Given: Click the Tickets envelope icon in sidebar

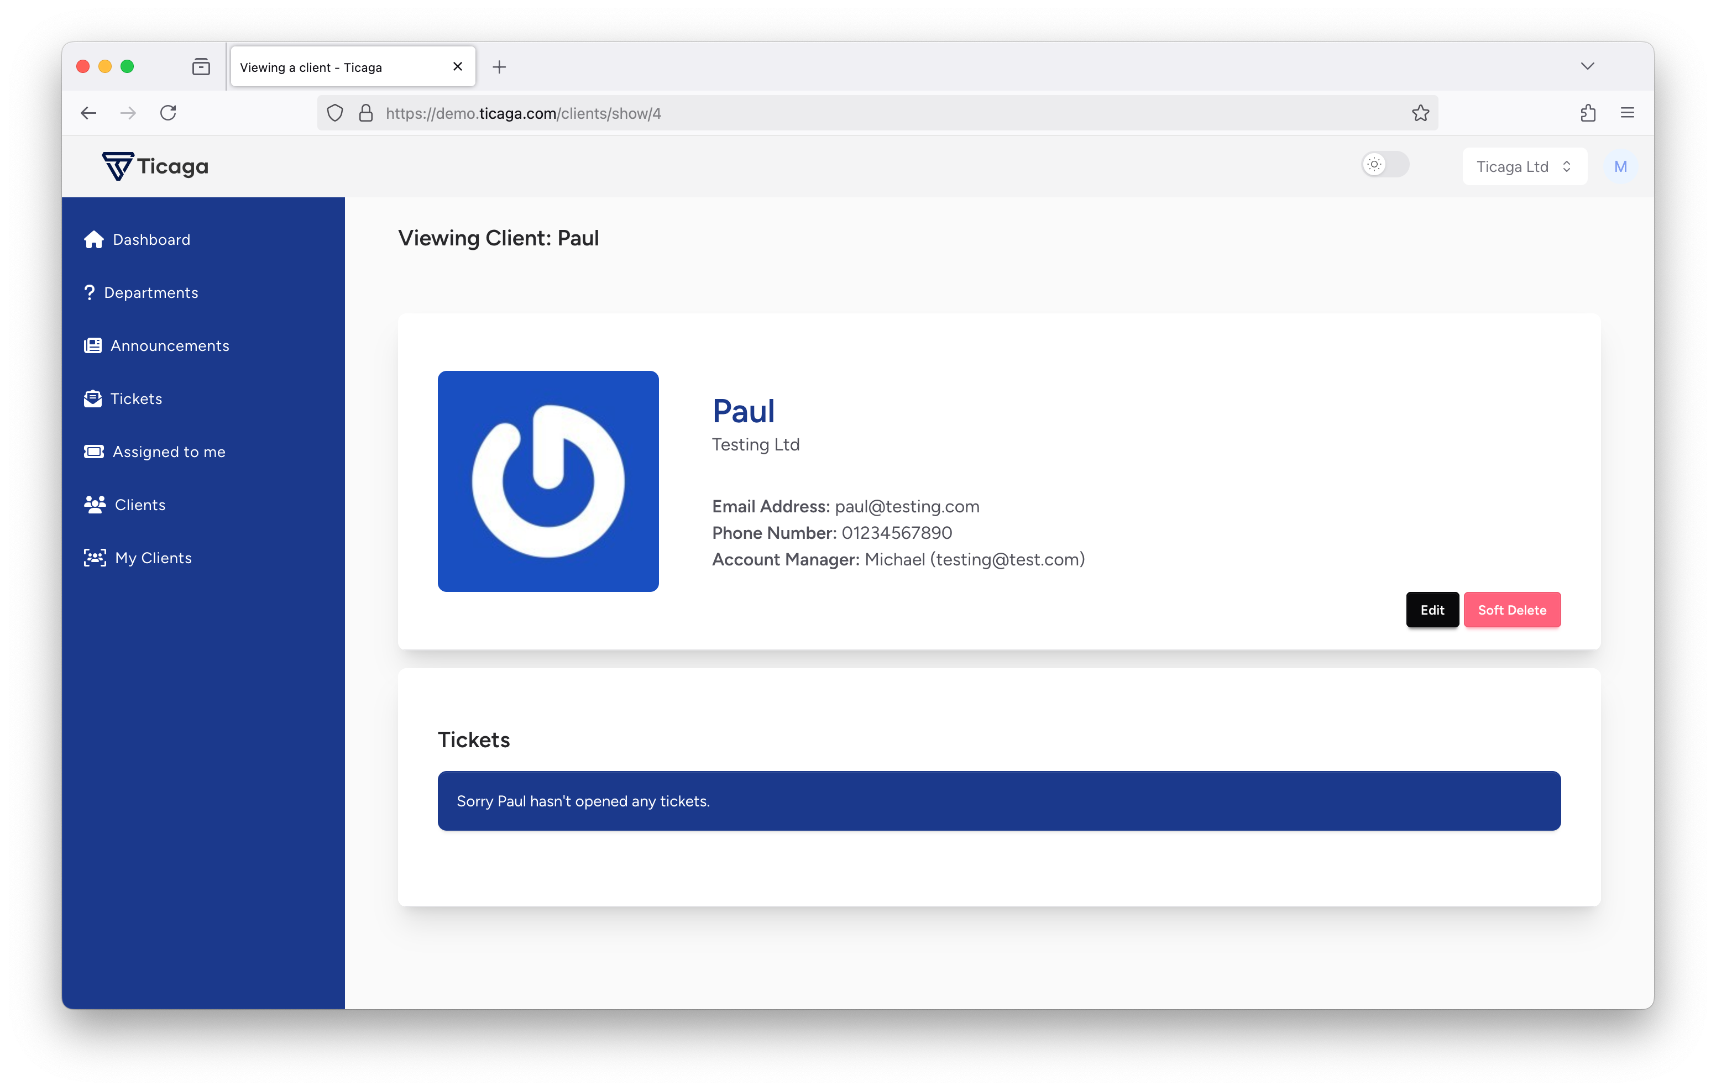Looking at the screenshot, I should [x=93, y=398].
